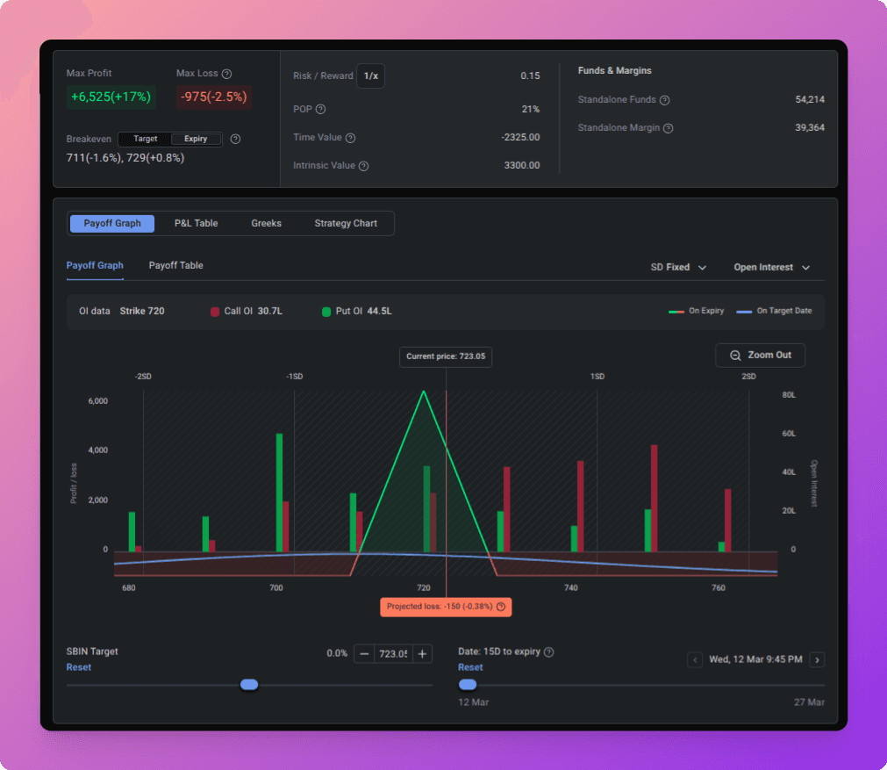
Task: Reset the SBIN Target value
Action: pyautogui.click(x=79, y=667)
